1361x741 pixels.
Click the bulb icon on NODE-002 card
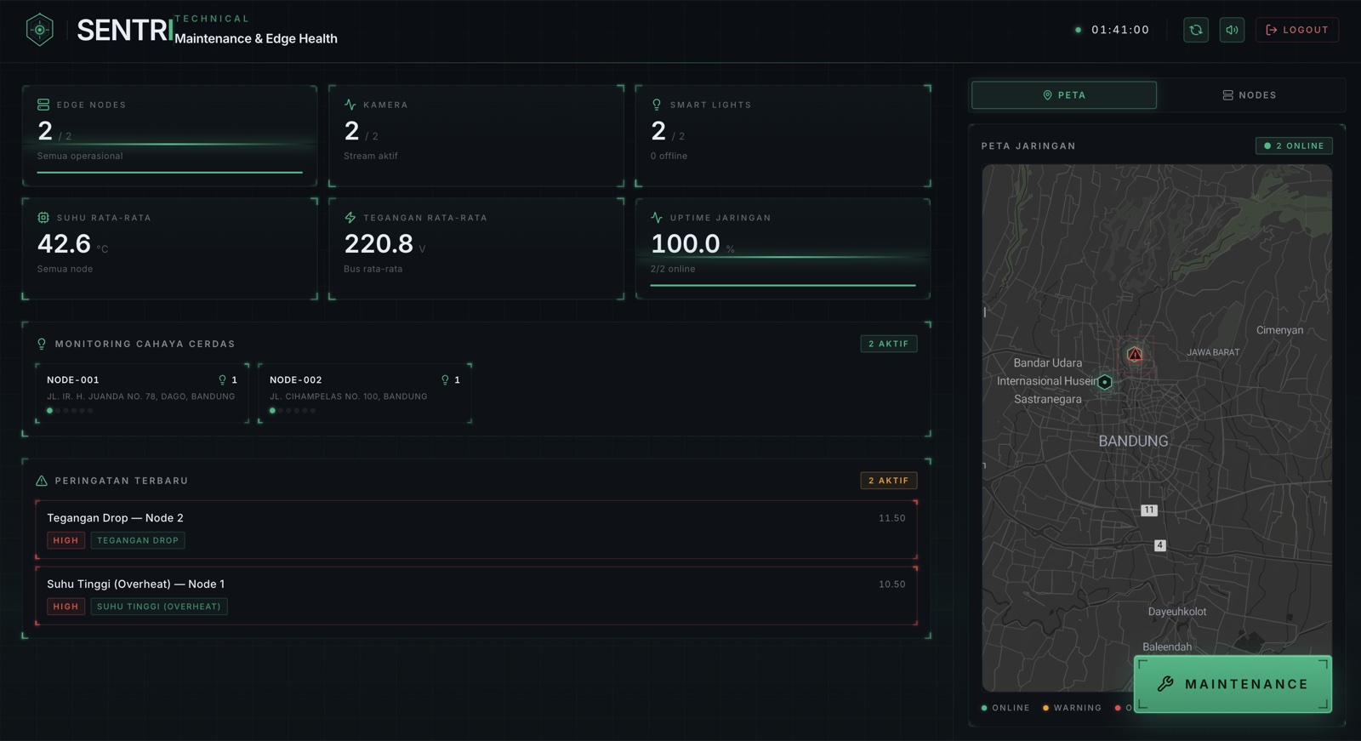click(x=445, y=380)
